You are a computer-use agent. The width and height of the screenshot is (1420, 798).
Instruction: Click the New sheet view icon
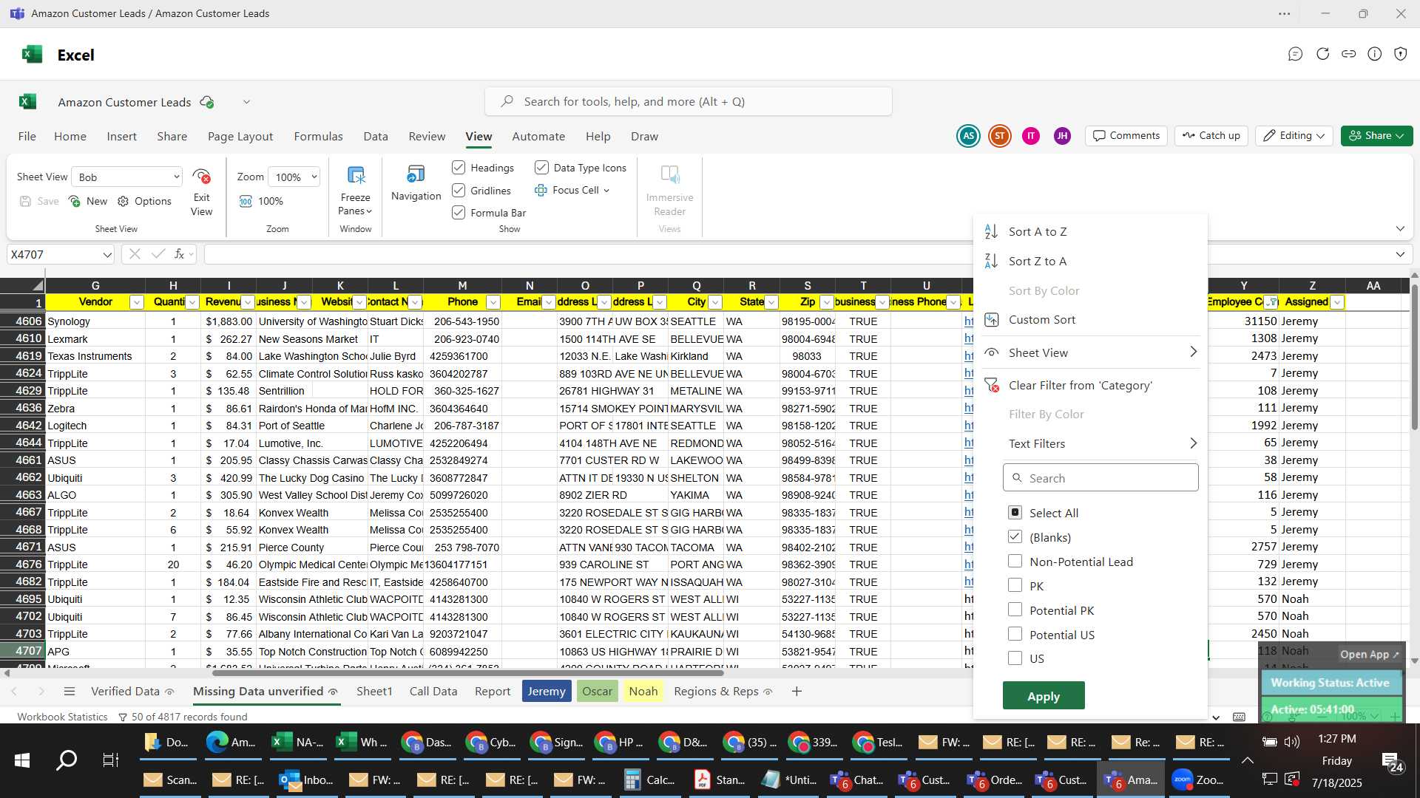click(x=75, y=201)
